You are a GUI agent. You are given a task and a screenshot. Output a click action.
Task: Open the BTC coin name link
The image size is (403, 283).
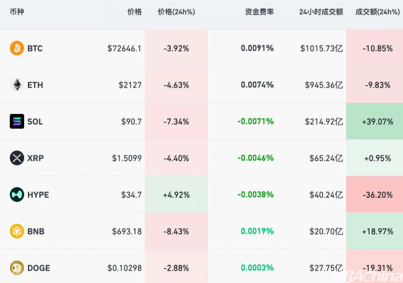pyautogui.click(x=35, y=48)
